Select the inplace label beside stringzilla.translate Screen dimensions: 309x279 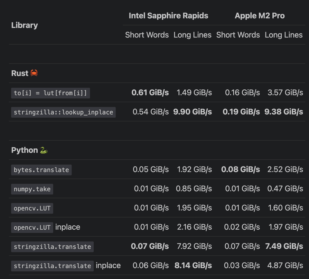pyautogui.click(x=108, y=265)
